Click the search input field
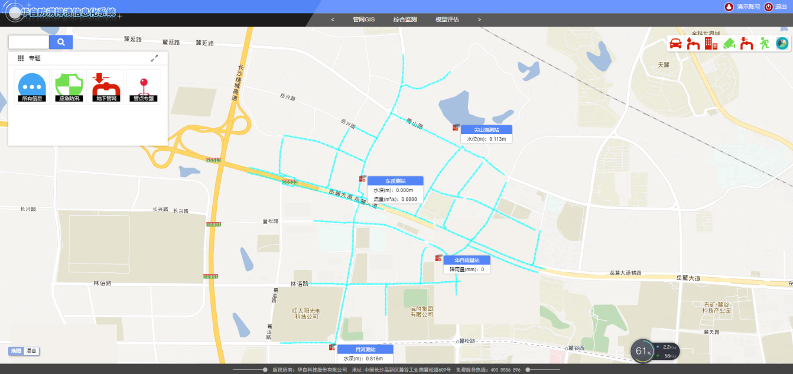This screenshot has height=374, width=793. coord(28,42)
